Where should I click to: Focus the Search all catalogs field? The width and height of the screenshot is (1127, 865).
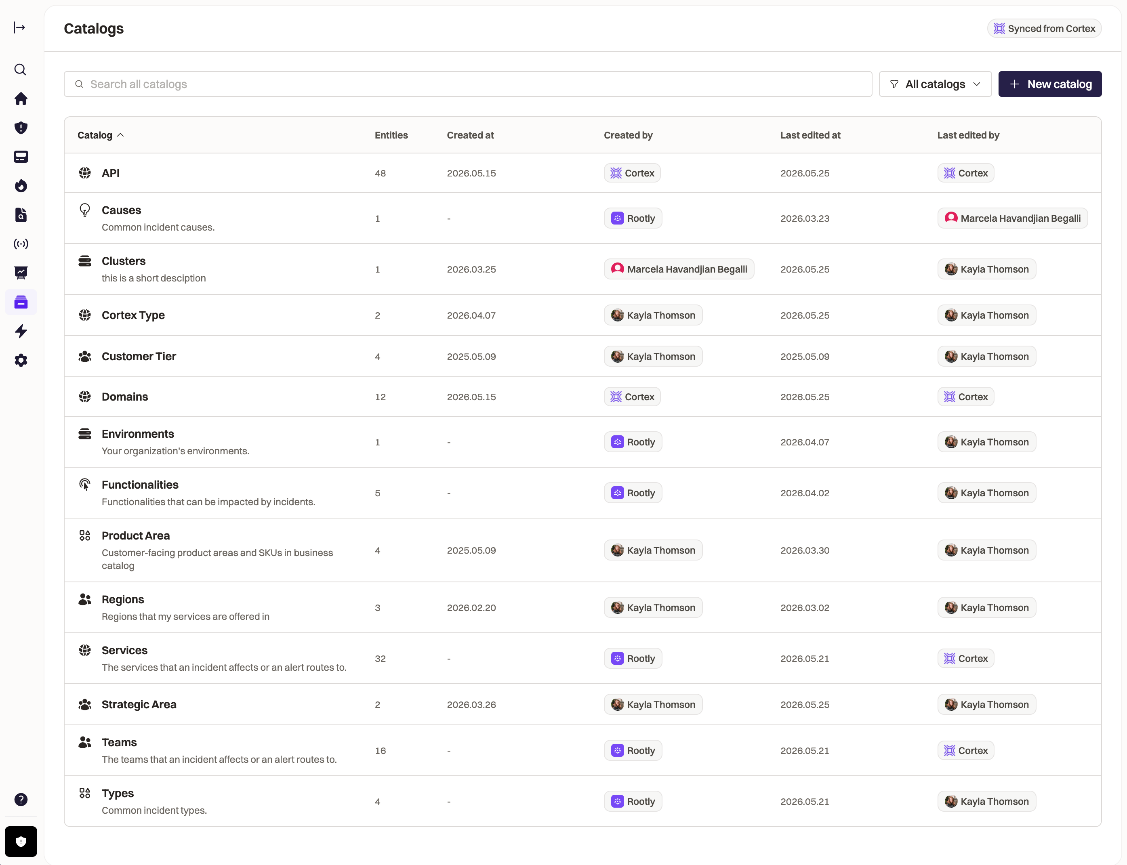(468, 84)
